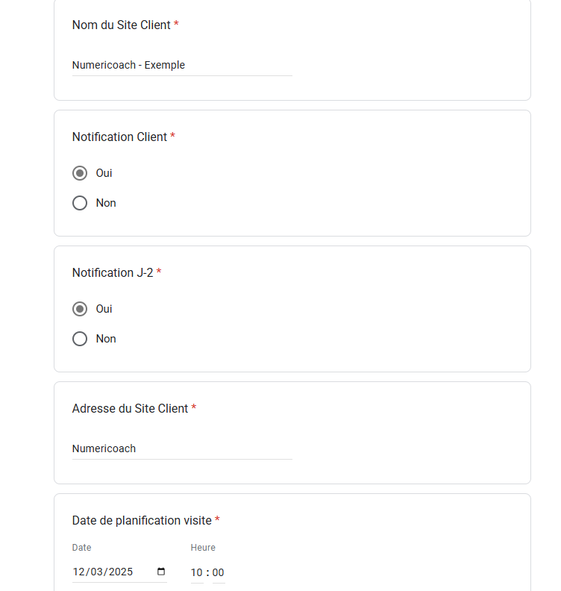The height and width of the screenshot is (591, 561).
Task: Click the Oui text label under Notification Client
Action: coord(104,173)
